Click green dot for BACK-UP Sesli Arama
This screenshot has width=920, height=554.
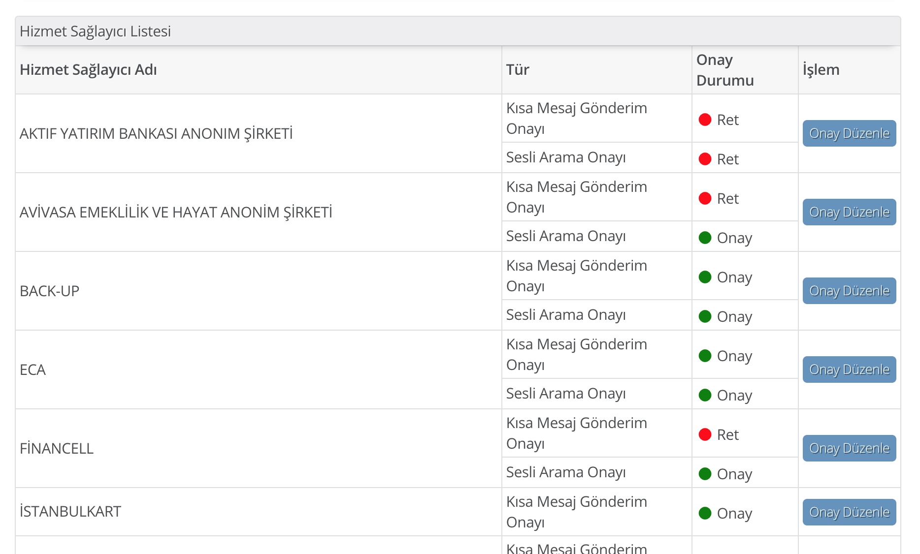click(705, 316)
